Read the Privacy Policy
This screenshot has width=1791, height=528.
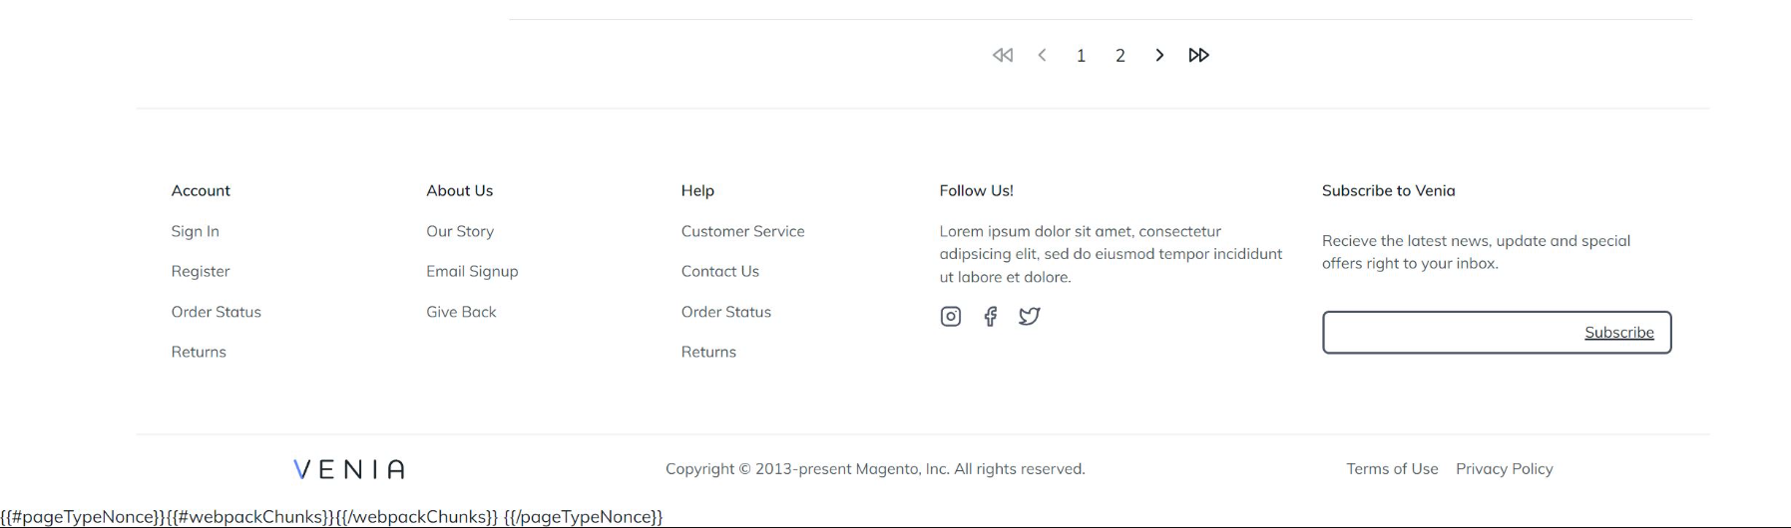click(x=1504, y=469)
